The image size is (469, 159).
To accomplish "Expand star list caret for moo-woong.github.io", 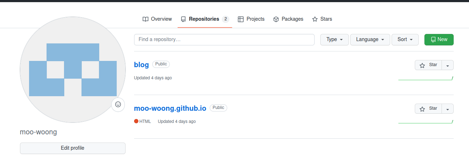I will 448,109.
